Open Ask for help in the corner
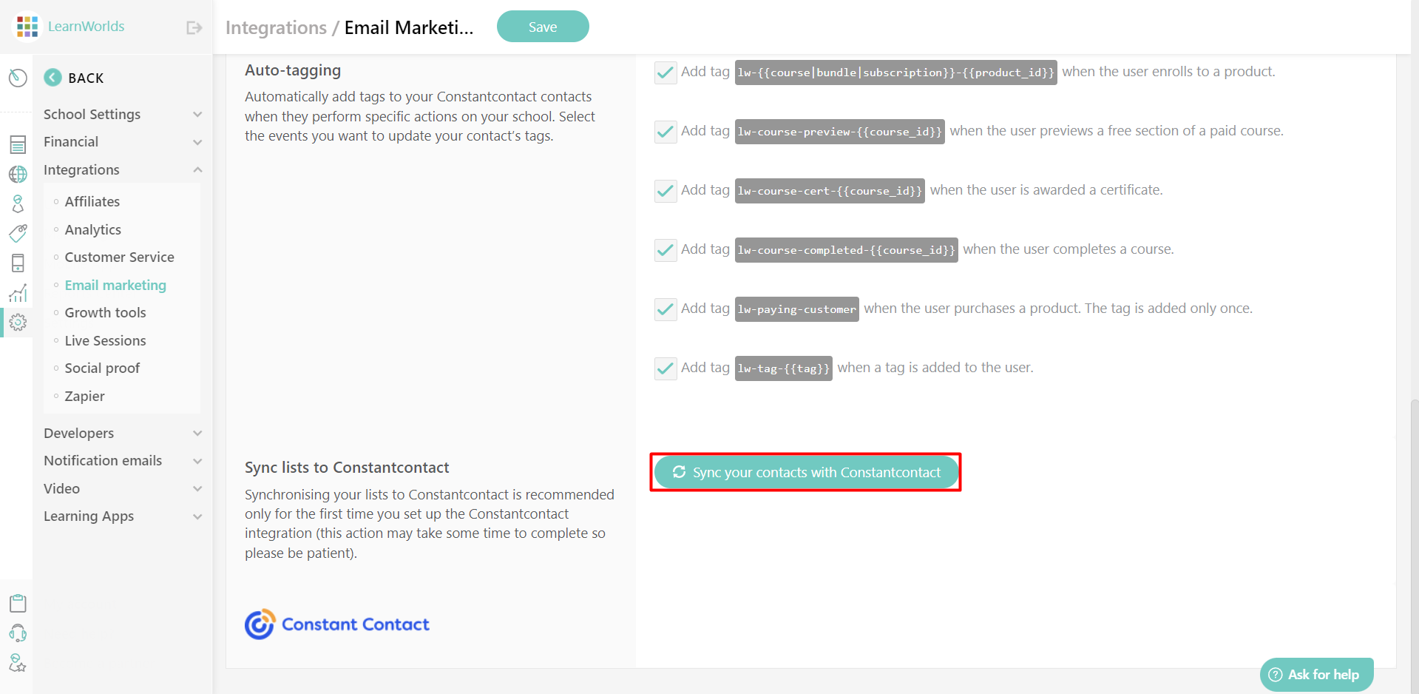 (x=1316, y=674)
